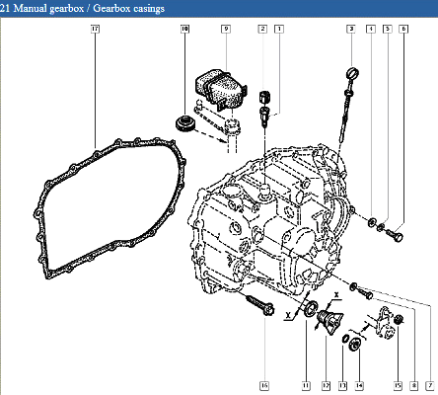The image size is (438, 395).
Task: Select callout number 11 label
Action: [306, 385]
